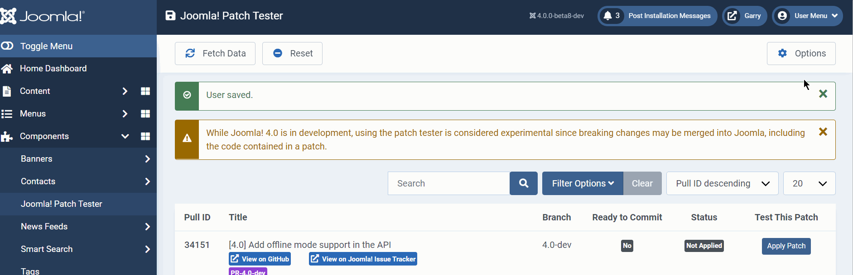Click the Status column header
Image resolution: width=853 pixels, height=275 pixels.
(x=704, y=217)
